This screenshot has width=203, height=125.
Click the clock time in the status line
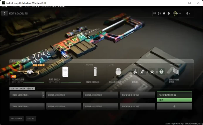61,7
